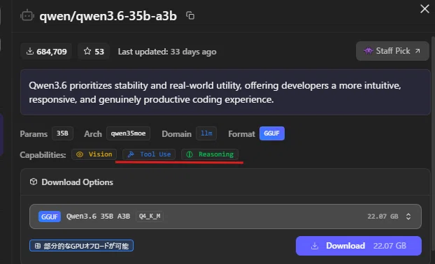Click the qwen35moe architecture badge
This screenshot has width=435, height=264.
pyautogui.click(x=128, y=133)
